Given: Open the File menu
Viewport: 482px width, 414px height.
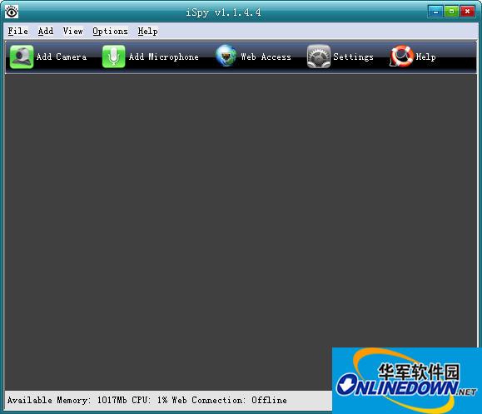Looking at the screenshot, I should coord(17,32).
